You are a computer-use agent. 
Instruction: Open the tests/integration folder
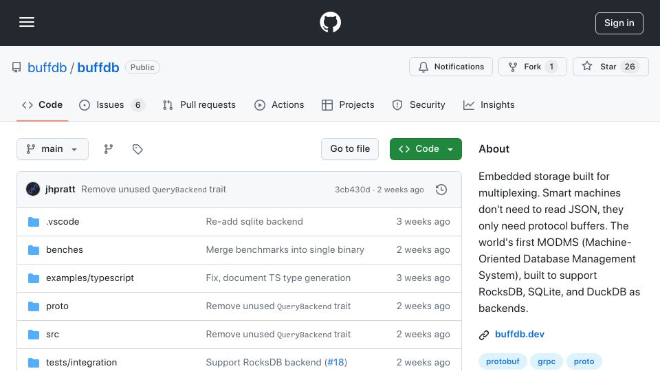82,363
